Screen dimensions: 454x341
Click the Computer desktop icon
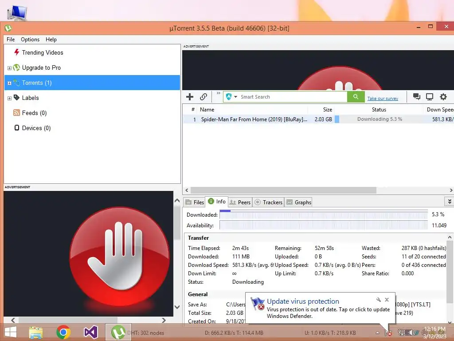click(x=17, y=13)
